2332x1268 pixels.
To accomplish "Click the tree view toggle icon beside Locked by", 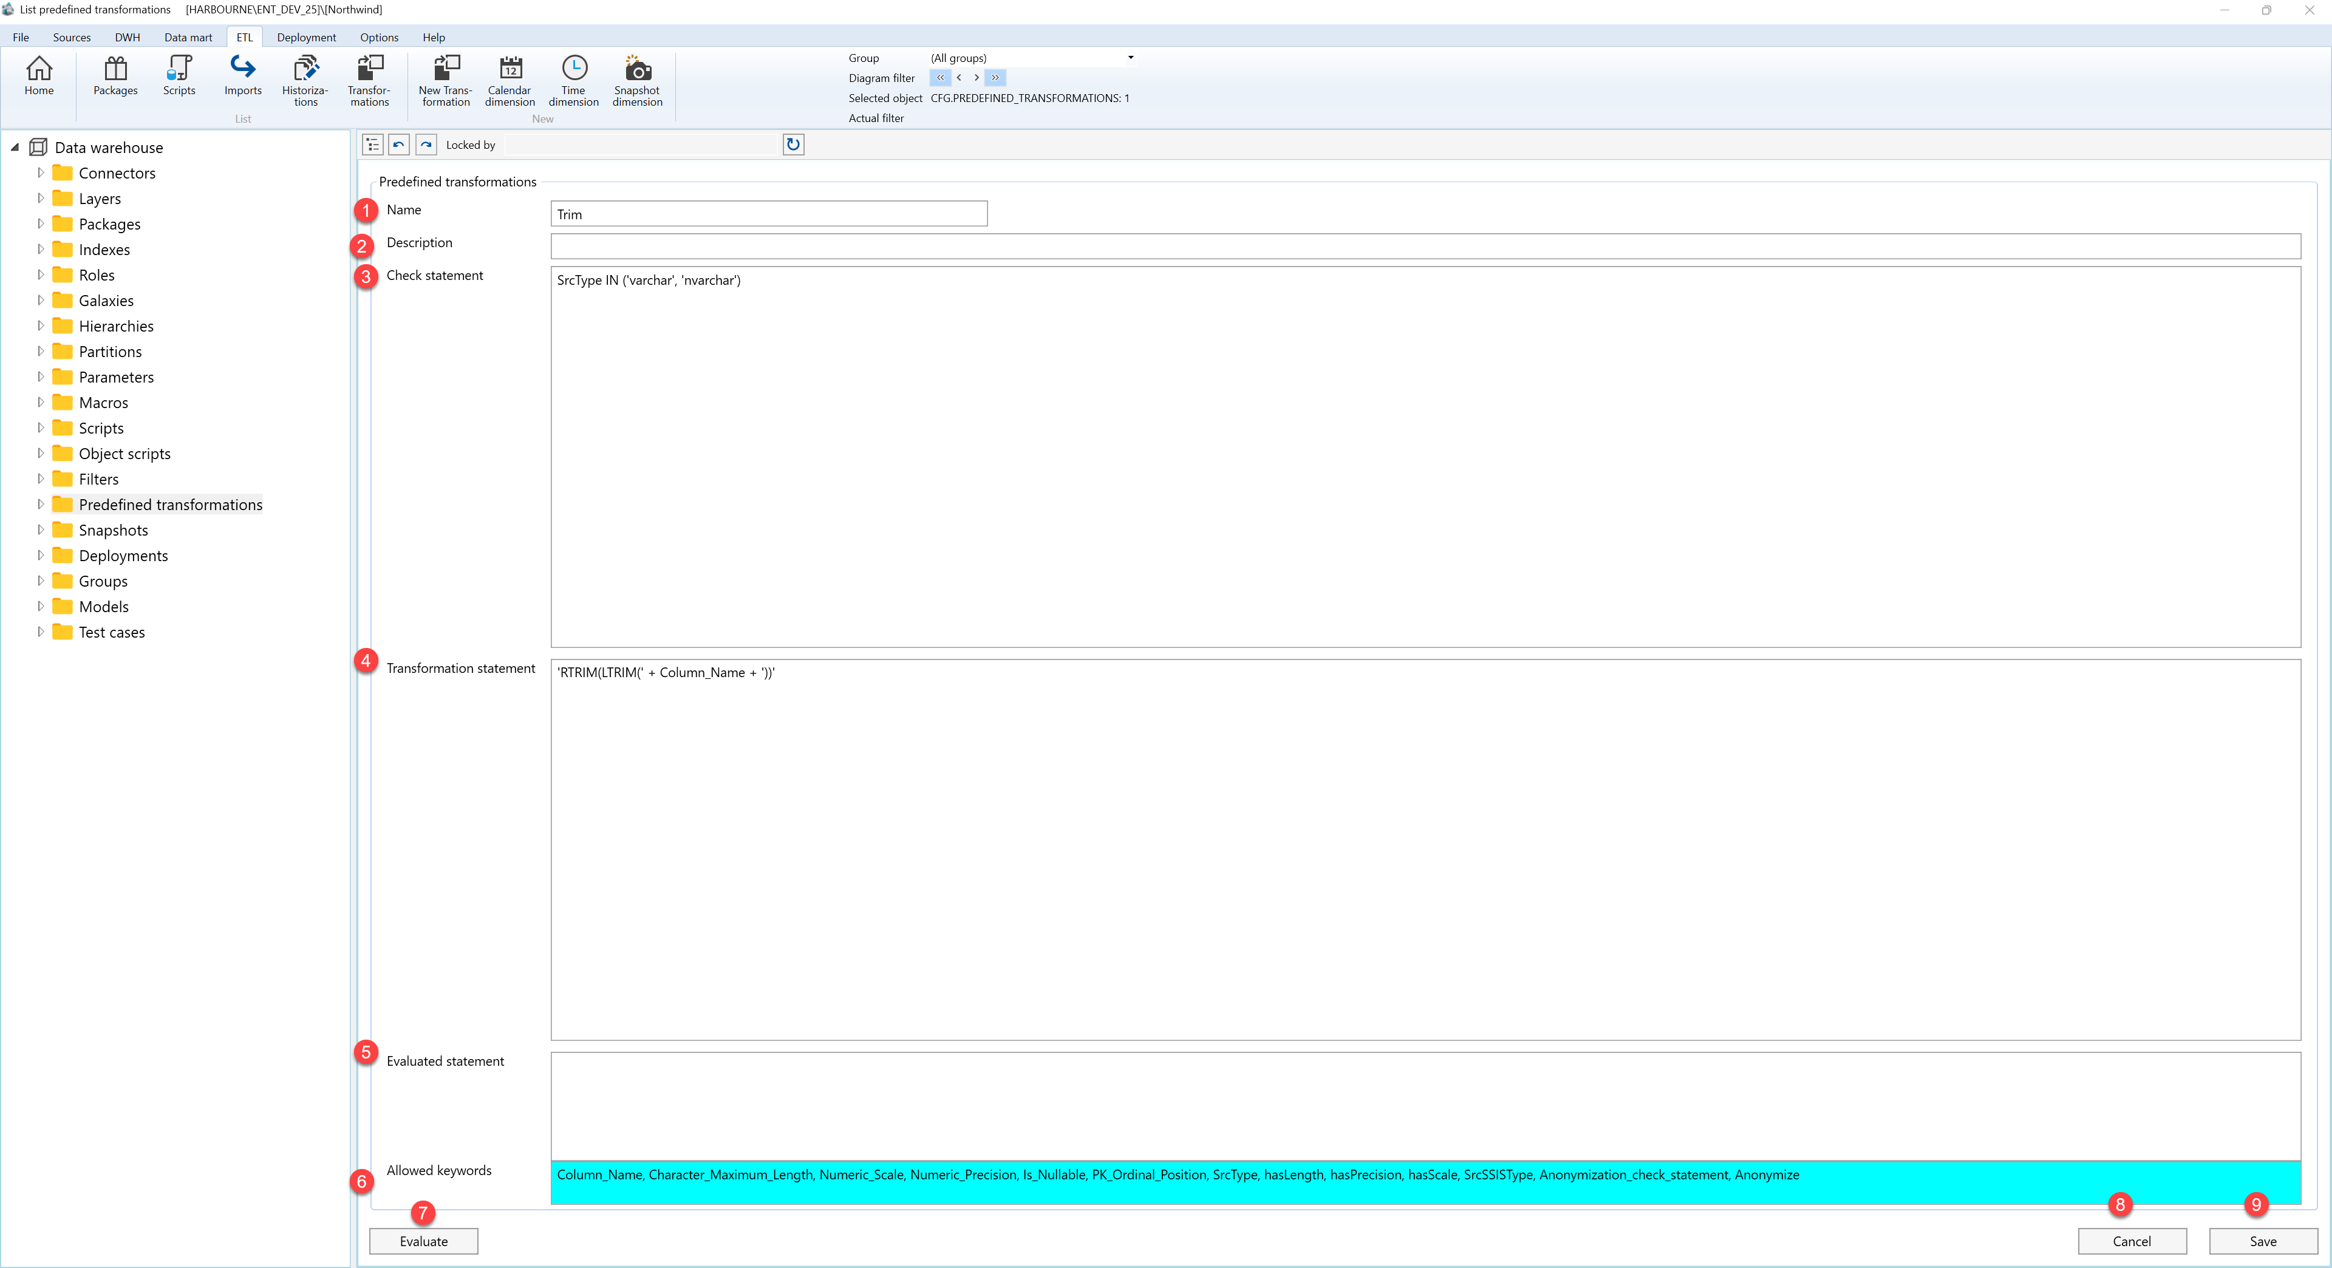I will tap(373, 145).
